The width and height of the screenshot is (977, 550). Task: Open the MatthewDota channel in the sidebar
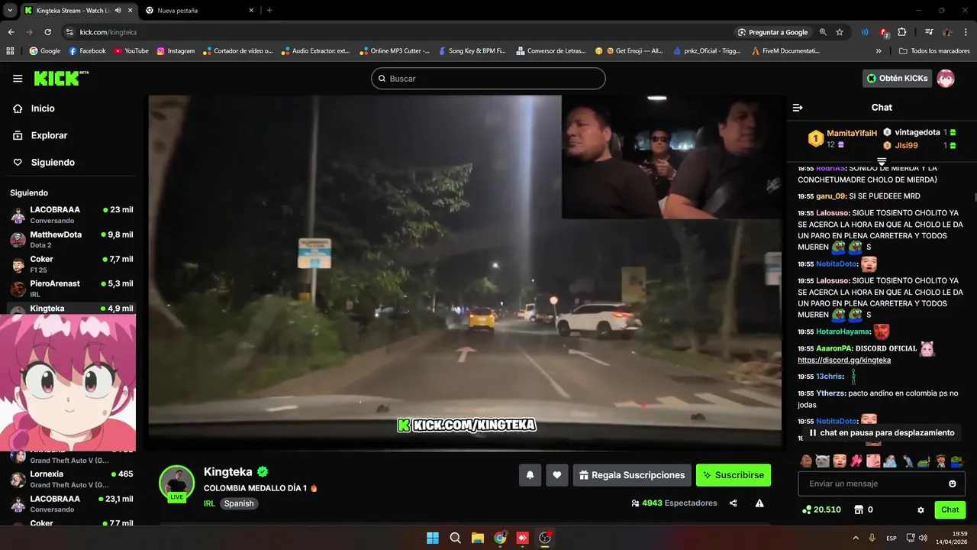point(72,239)
